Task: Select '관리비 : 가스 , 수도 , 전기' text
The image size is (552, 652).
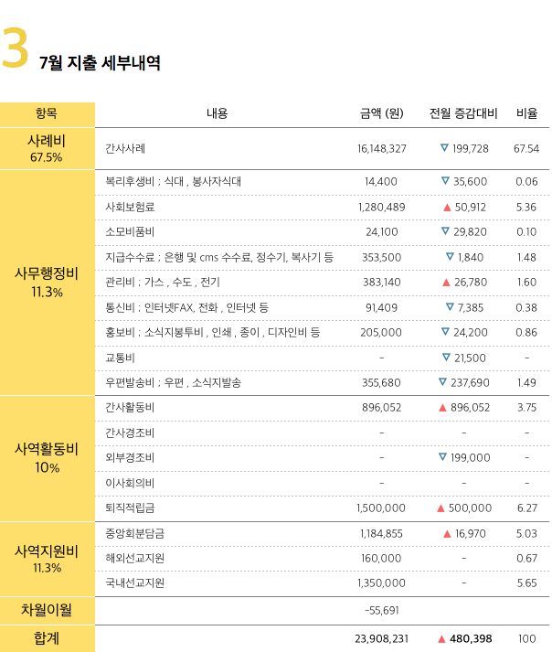Action: pos(163,283)
